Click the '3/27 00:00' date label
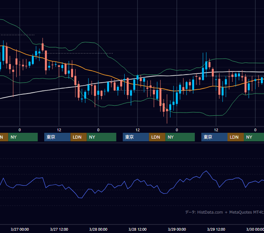The width and height of the screenshot is (264, 233). 20,229
